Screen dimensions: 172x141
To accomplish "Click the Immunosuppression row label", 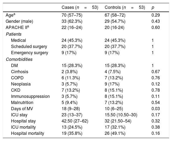I will [30, 96].
